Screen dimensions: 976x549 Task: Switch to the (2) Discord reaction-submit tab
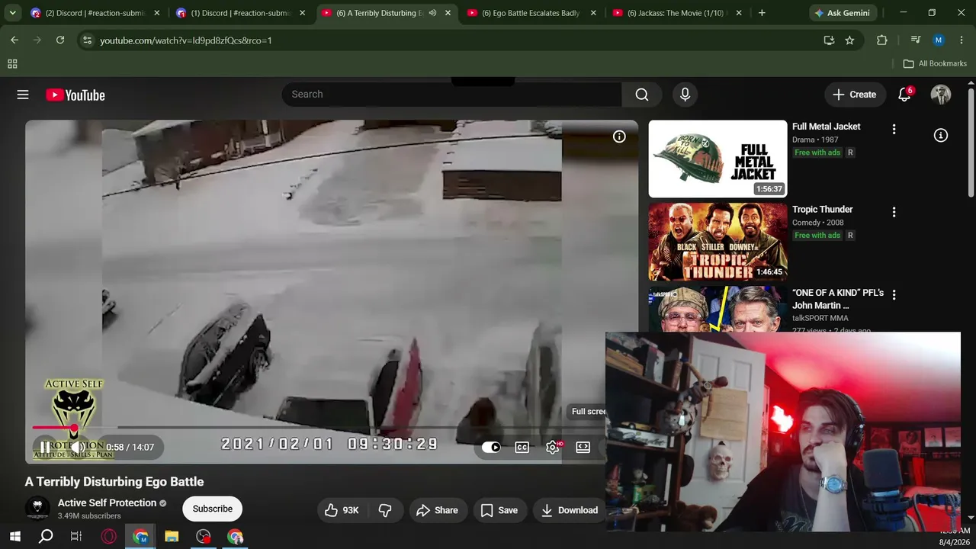94,13
